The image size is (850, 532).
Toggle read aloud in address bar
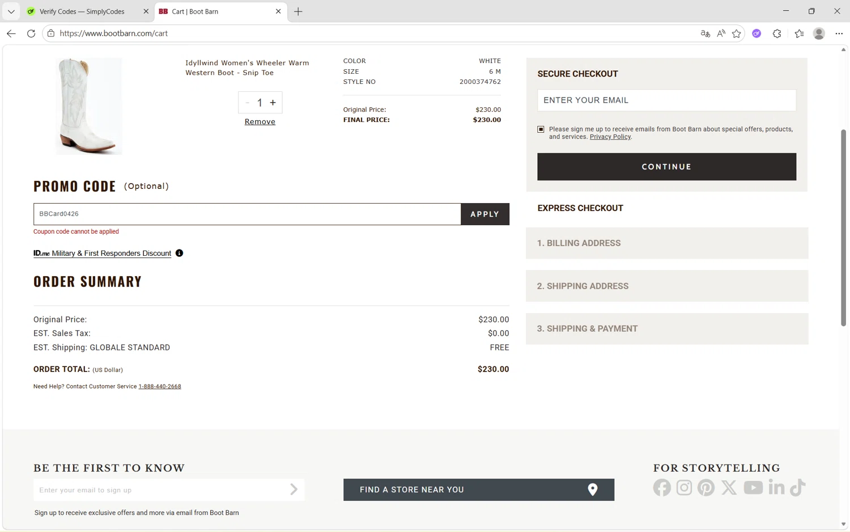click(721, 33)
